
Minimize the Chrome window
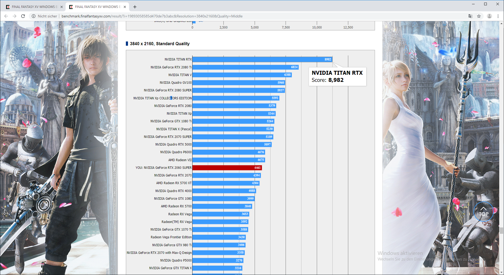473,4
